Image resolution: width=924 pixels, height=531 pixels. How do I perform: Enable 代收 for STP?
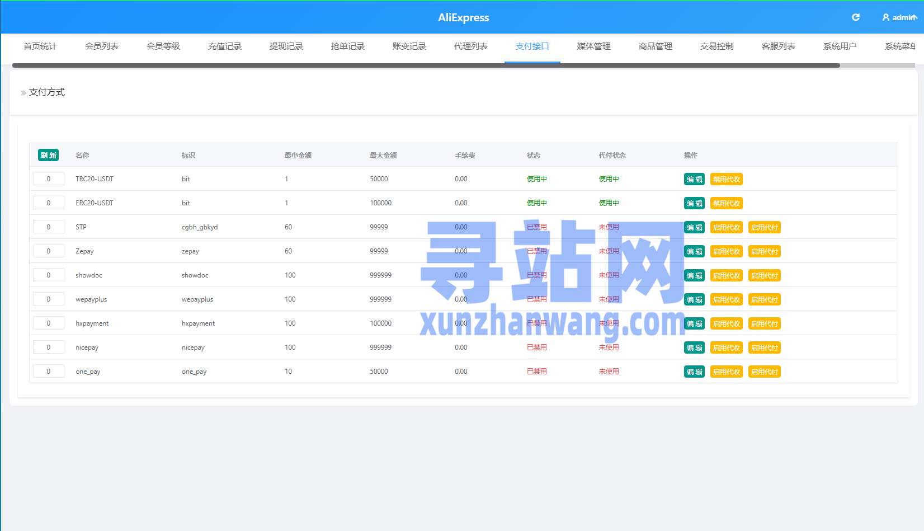[x=727, y=227]
